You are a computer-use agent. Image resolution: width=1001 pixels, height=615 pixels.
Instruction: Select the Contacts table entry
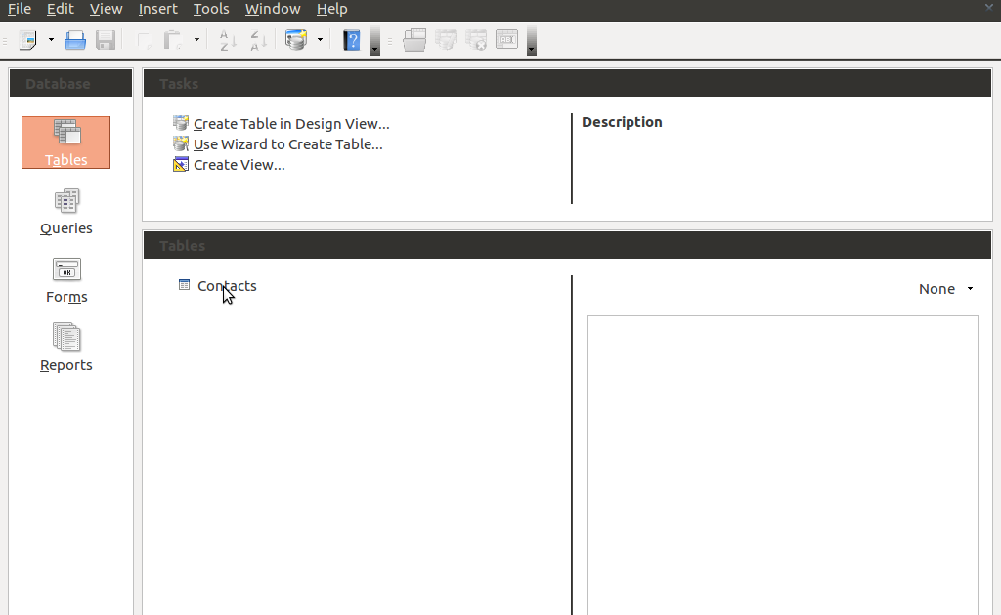coord(227,285)
